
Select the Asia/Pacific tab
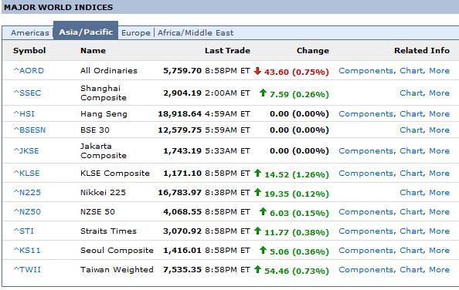86,32
